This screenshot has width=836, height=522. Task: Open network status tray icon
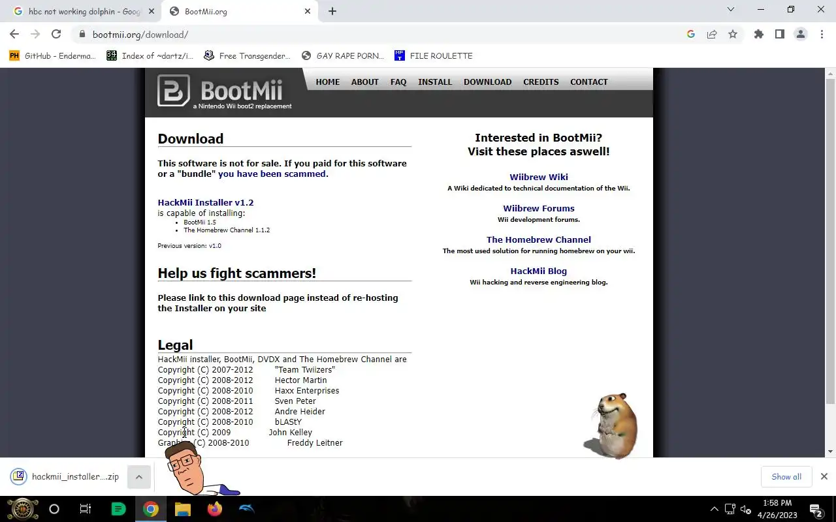pyautogui.click(x=730, y=509)
